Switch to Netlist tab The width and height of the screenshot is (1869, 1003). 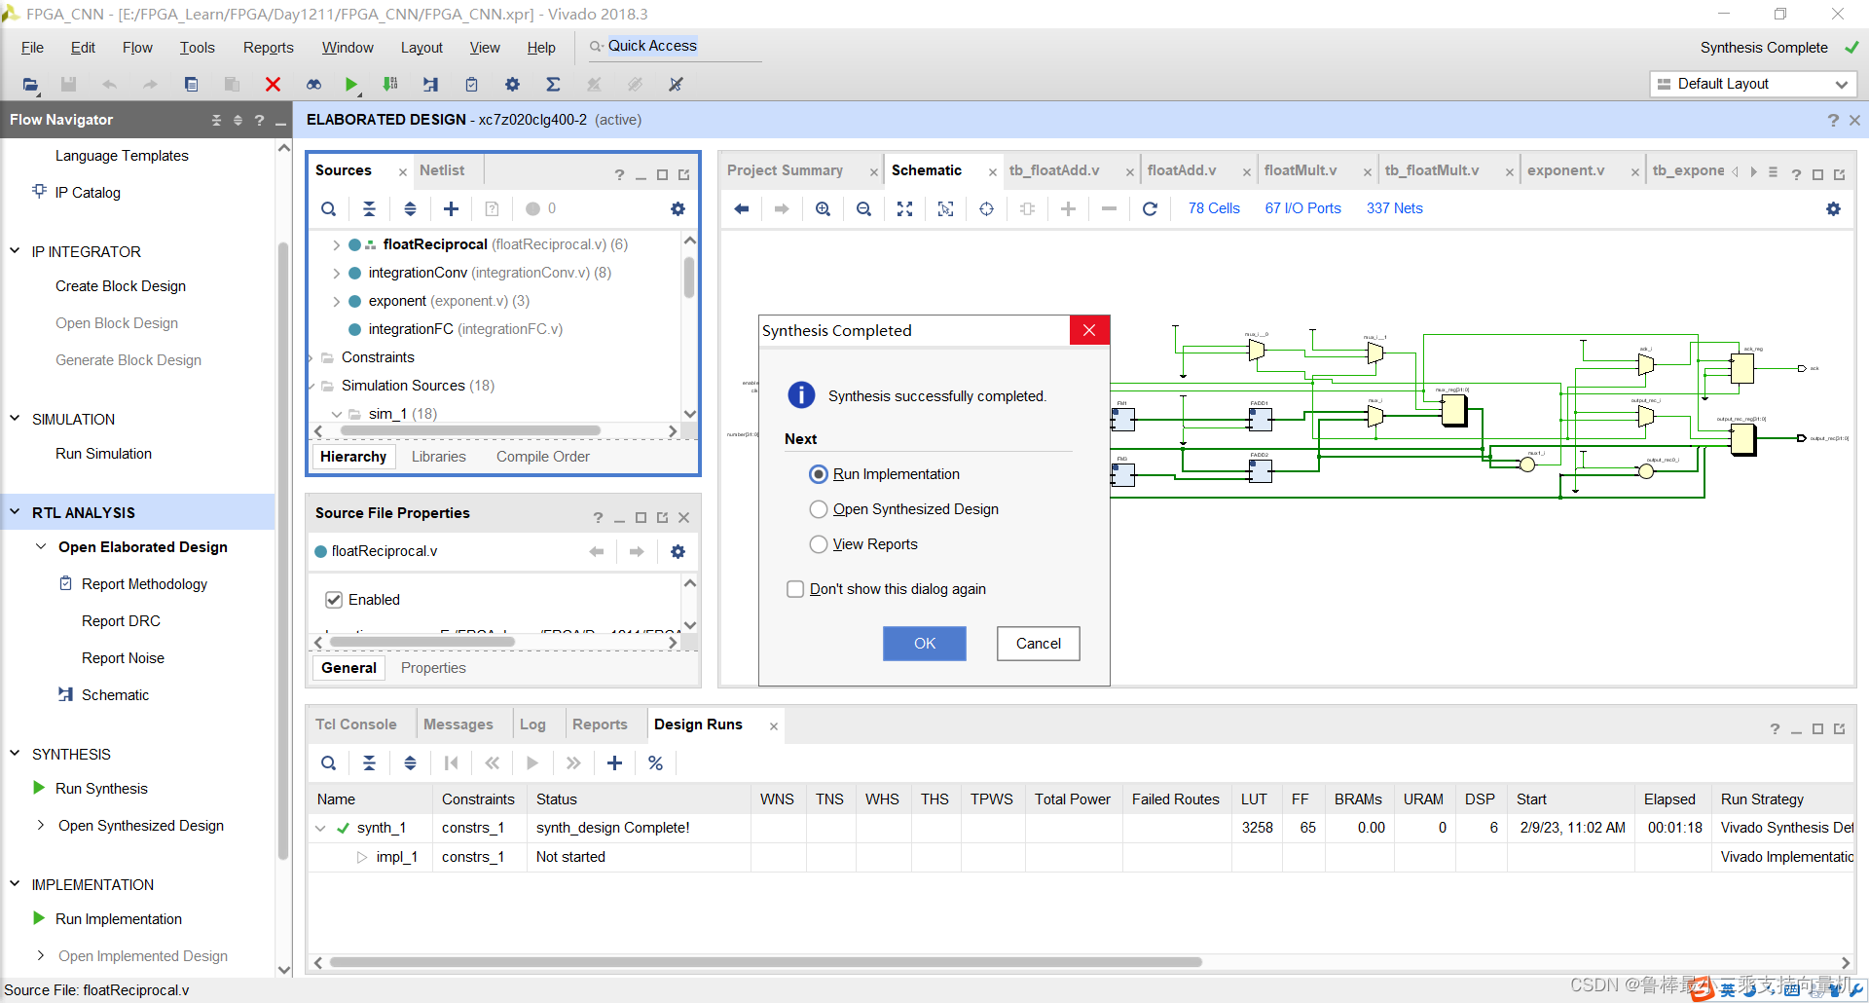point(442,170)
